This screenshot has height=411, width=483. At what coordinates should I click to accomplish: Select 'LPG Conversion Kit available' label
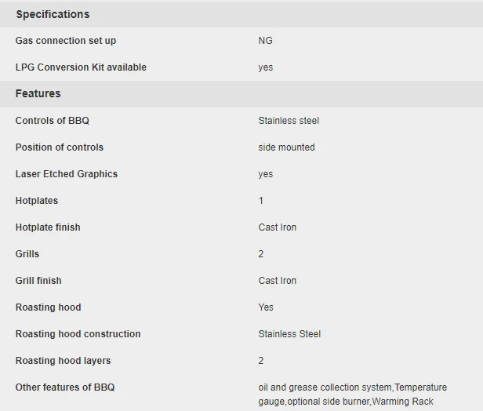click(x=81, y=67)
